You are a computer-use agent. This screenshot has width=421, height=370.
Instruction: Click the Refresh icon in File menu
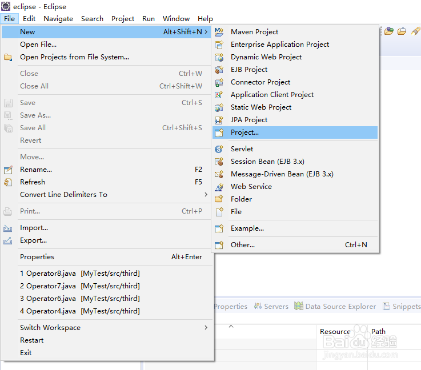(x=8, y=182)
